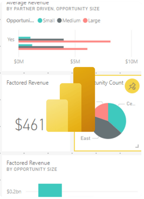The height and width of the screenshot is (199, 144).
Task: Select the Small legend label
Action: coord(49,20)
